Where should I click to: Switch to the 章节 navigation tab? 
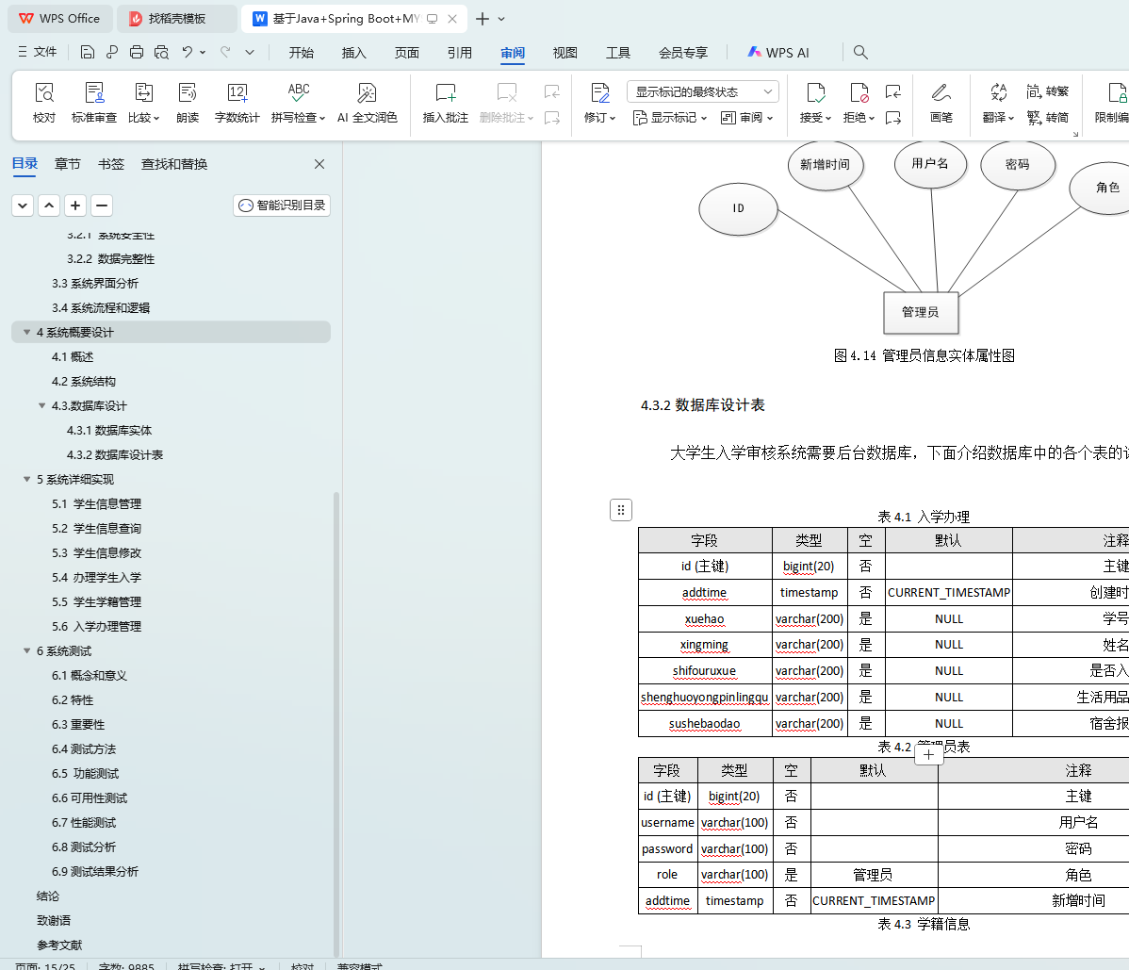click(68, 164)
